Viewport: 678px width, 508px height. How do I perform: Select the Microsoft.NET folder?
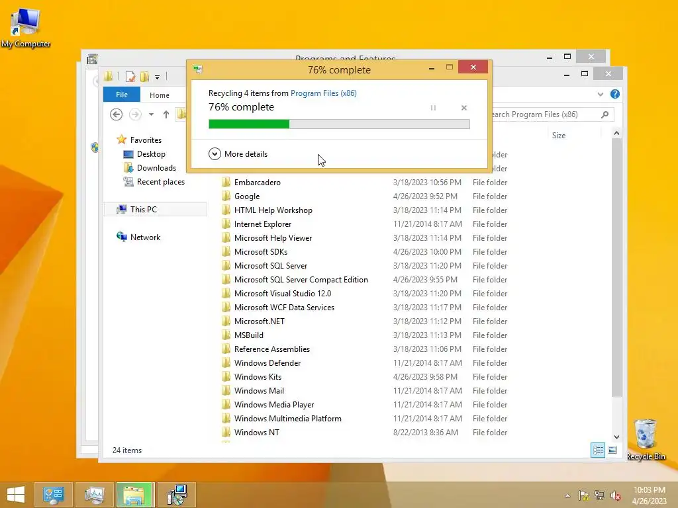259,321
